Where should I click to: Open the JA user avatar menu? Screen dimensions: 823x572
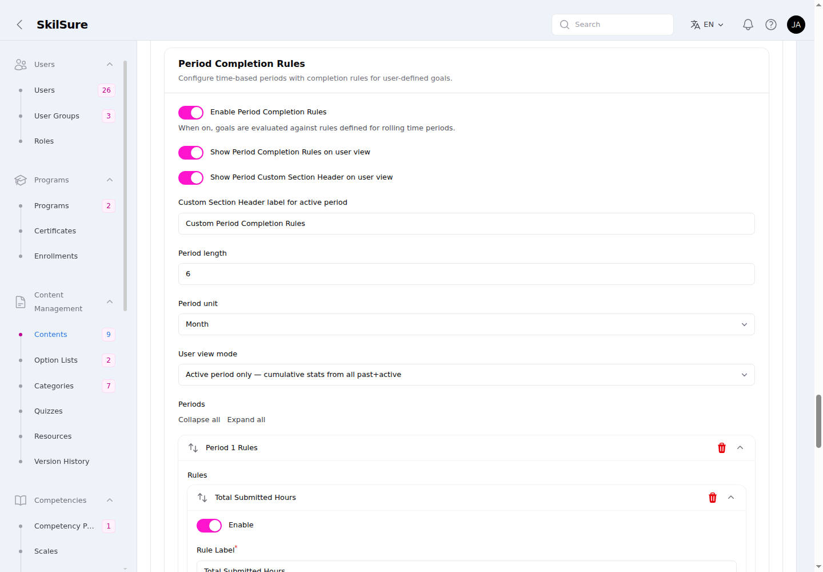tap(796, 25)
